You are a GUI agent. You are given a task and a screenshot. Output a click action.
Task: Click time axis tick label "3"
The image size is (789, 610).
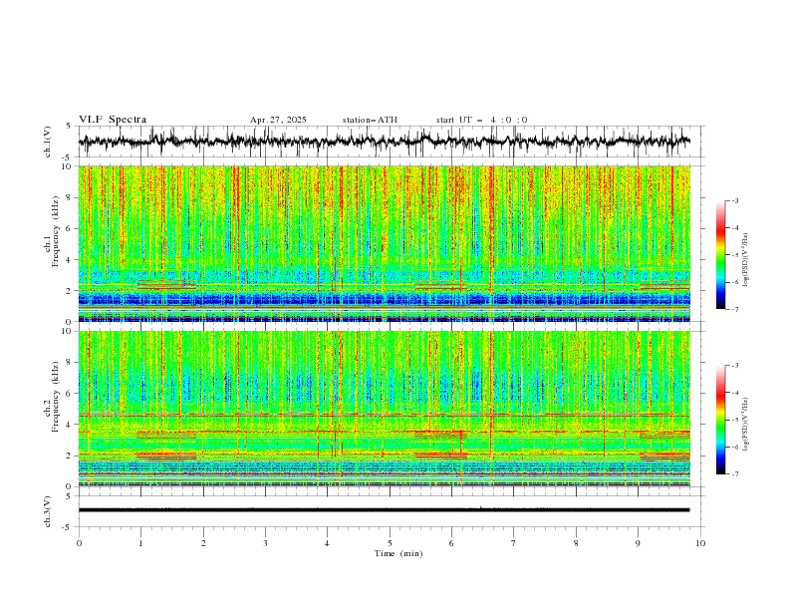(265, 543)
